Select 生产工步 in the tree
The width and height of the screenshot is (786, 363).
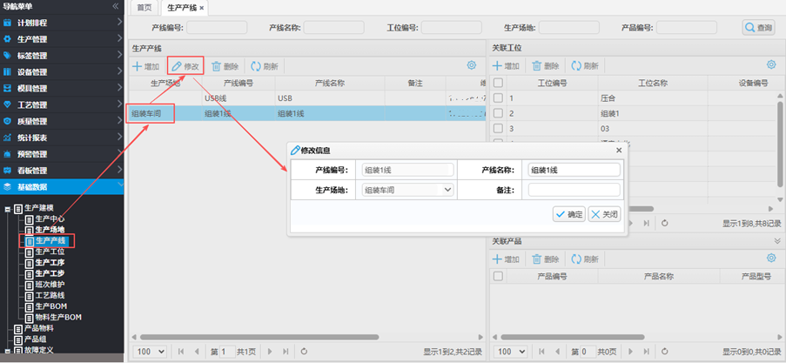[50, 273]
